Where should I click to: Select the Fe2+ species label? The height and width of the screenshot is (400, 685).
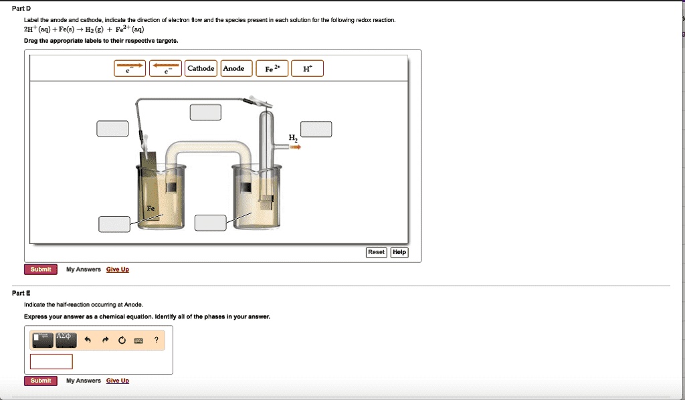coord(271,68)
